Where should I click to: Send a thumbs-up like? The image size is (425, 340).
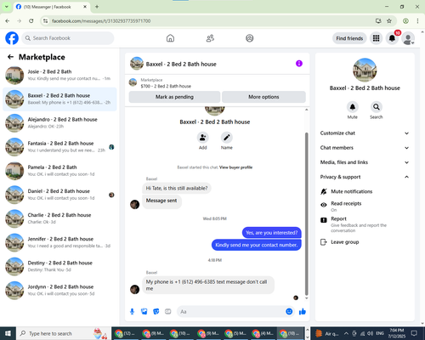(303, 312)
